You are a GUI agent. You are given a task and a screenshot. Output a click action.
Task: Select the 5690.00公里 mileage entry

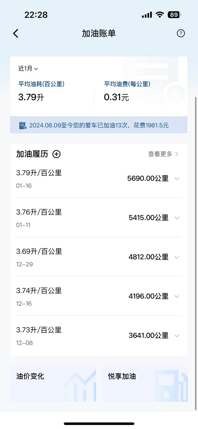click(148, 178)
